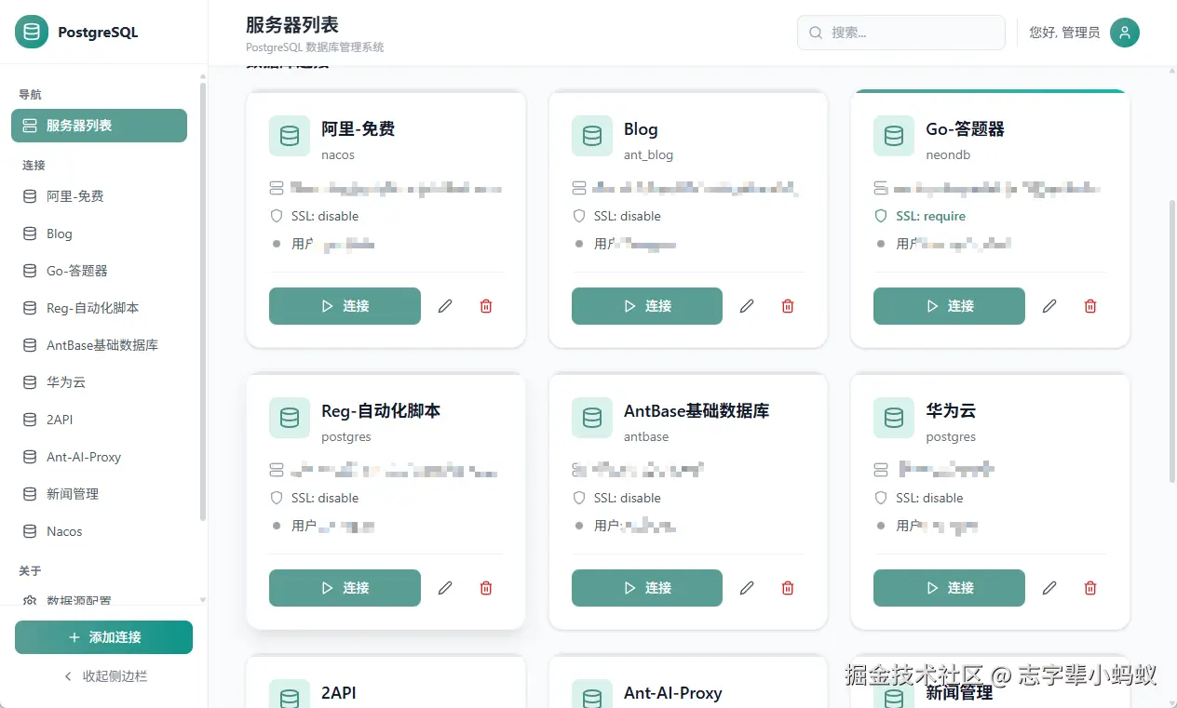Delete the Reg-自动化脚本 connection trash icon
The height and width of the screenshot is (708, 1177).
(486, 588)
